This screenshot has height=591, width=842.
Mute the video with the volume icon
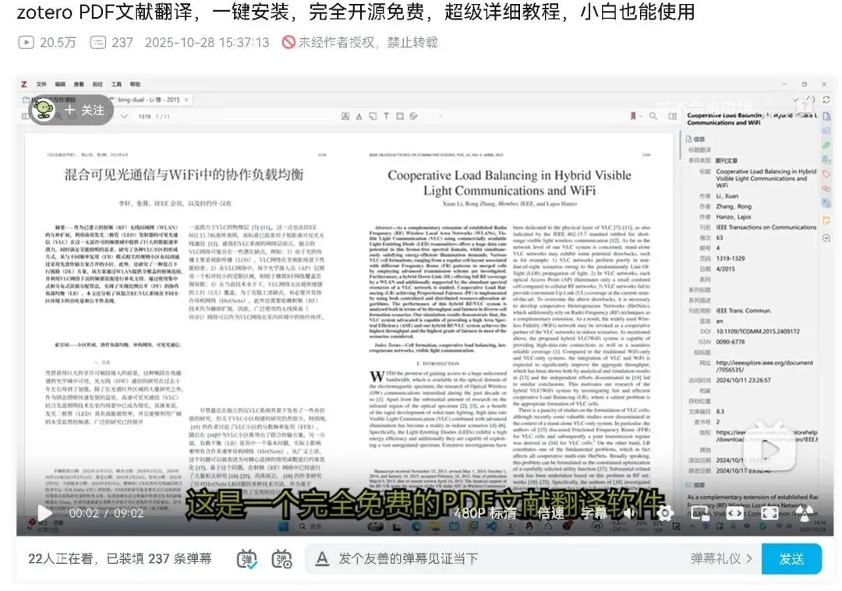pos(629,513)
